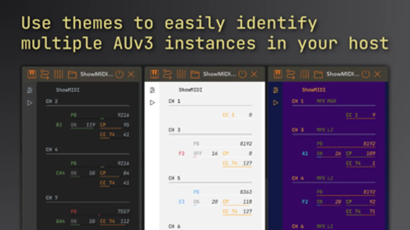Click OFF note status in white-theme window
Image resolution: width=410 pixels, height=230 pixels.
tap(197, 154)
